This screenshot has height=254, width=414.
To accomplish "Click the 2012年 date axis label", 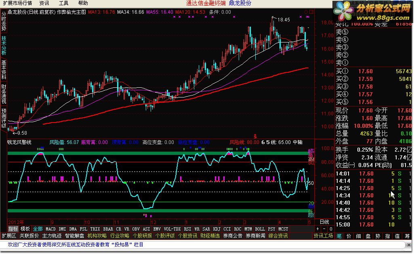I will [16, 222].
